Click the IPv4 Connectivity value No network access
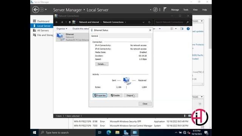Image resolution: width=242 pixels, height=136 pixels. coord(138,45)
